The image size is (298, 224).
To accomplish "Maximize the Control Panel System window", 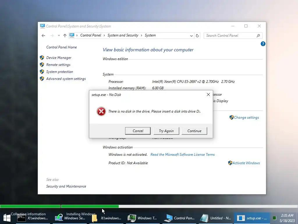I will tap(246, 26).
